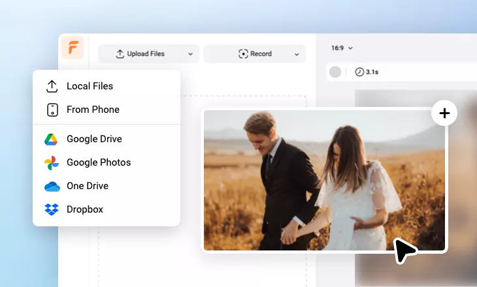Select the wedding couple photo thumbnail
Image resolution: width=477 pixels, height=287 pixels.
[x=324, y=181]
